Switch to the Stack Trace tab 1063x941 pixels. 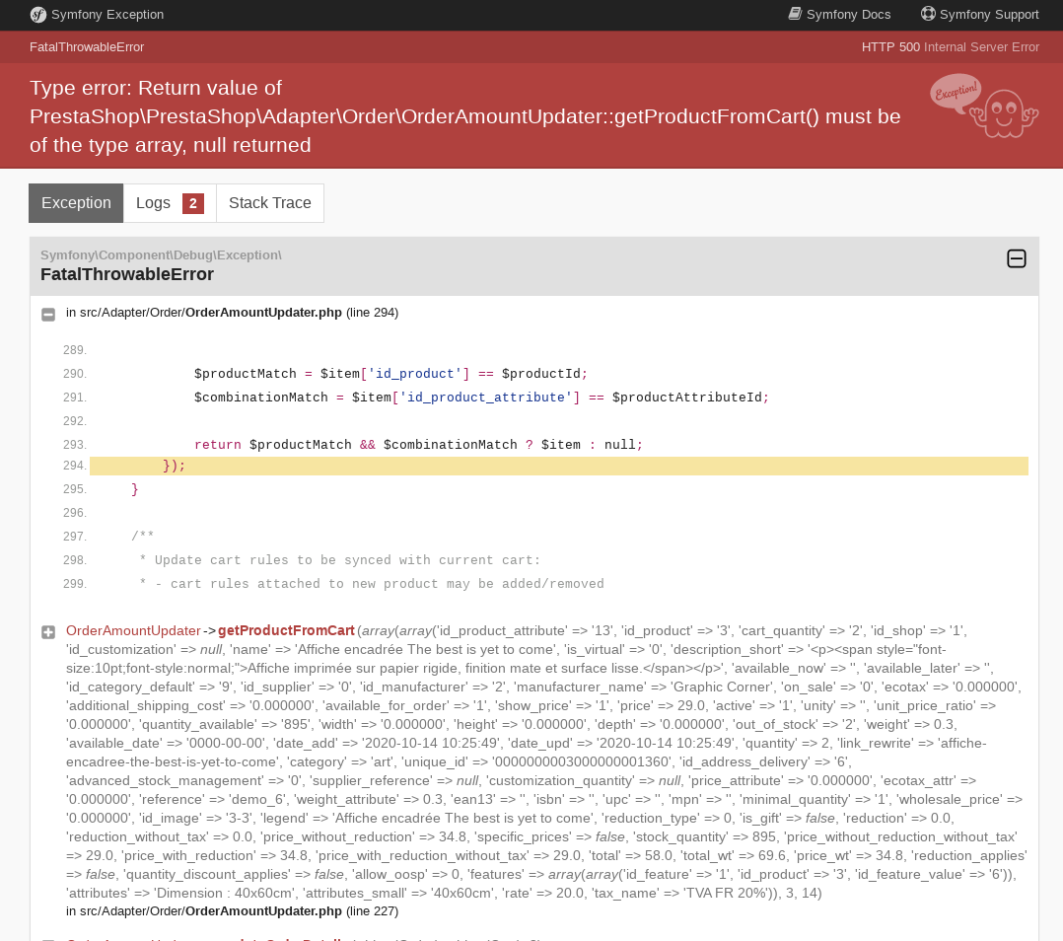click(x=270, y=203)
